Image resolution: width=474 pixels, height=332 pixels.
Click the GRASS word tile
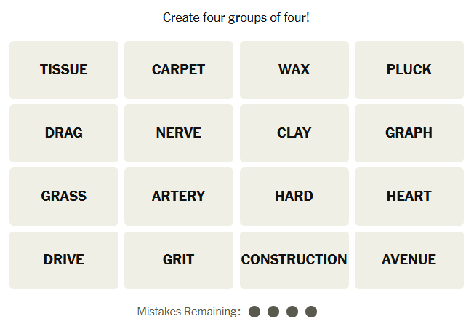click(64, 197)
